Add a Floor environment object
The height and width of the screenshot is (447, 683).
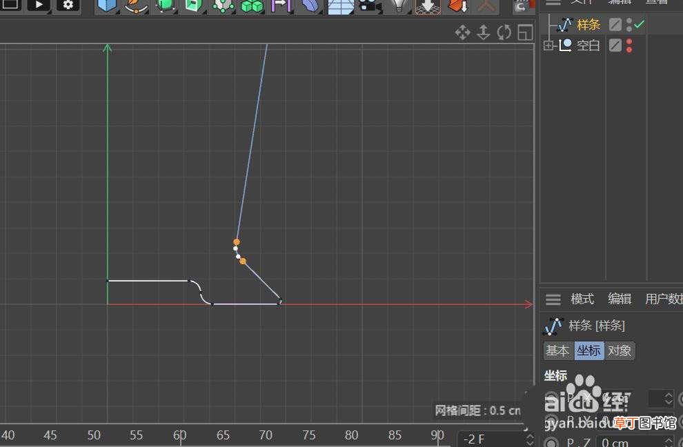pos(341,6)
